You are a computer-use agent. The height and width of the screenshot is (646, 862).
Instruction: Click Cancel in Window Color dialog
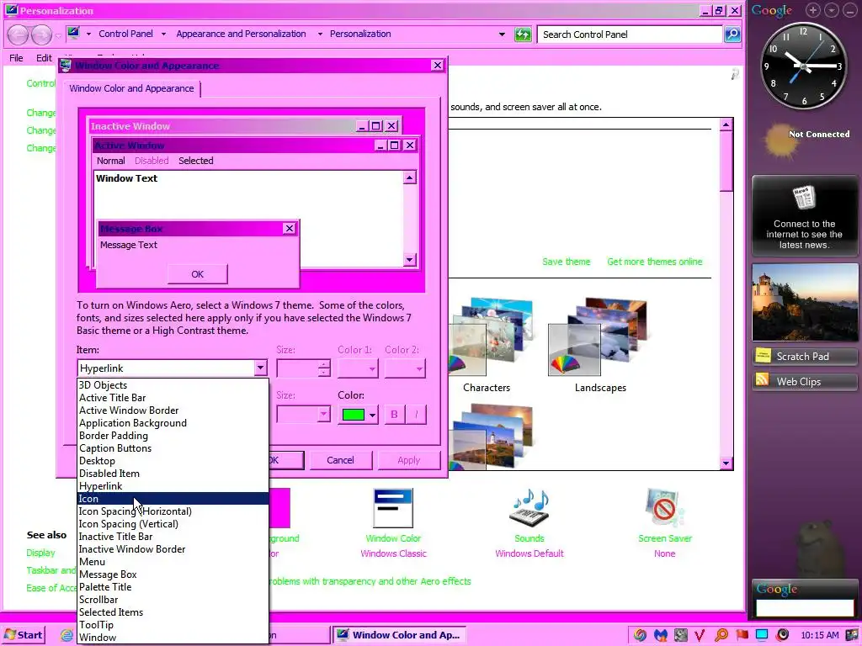pos(340,460)
